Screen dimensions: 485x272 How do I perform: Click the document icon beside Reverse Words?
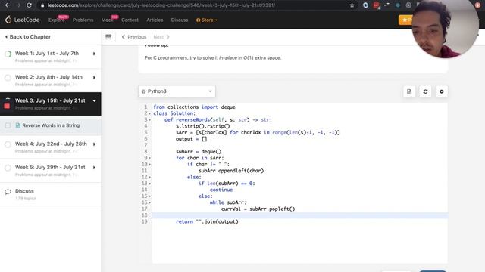(18, 125)
